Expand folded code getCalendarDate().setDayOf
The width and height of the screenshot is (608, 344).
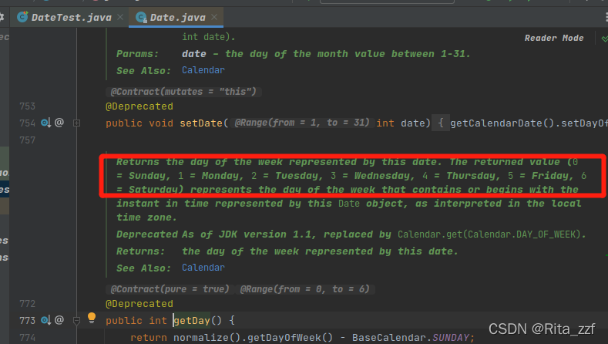pos(529,123)
